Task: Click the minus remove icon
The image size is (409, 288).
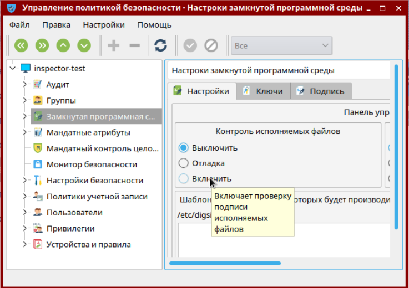Action: [x=135, y=45]
